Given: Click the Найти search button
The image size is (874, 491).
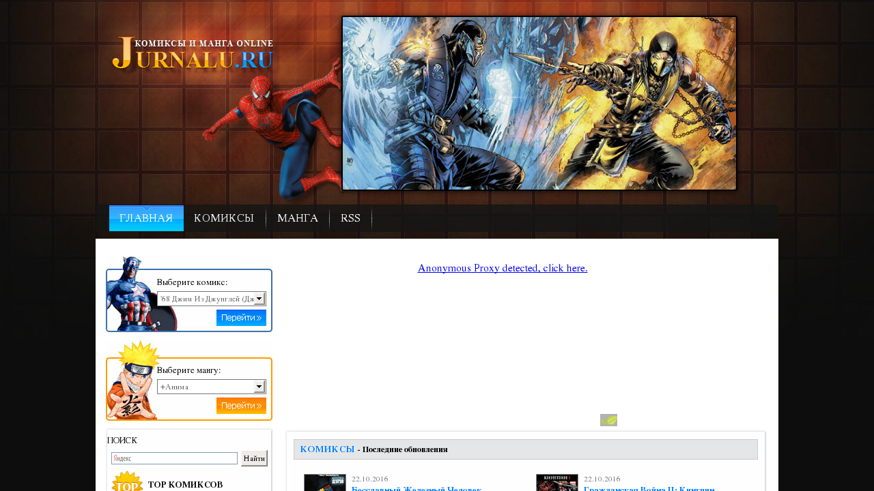Looking at the screenshot, I should [x=254, y=458].
